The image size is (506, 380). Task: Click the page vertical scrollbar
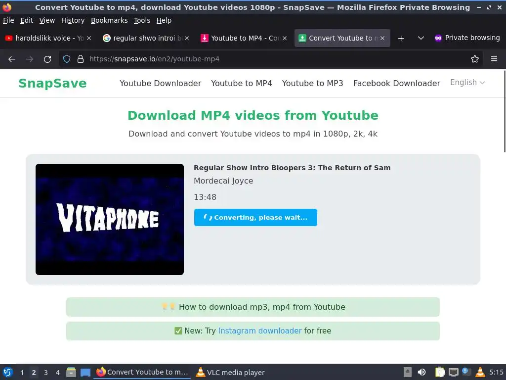pyautogui.click(x=505, y=111)
